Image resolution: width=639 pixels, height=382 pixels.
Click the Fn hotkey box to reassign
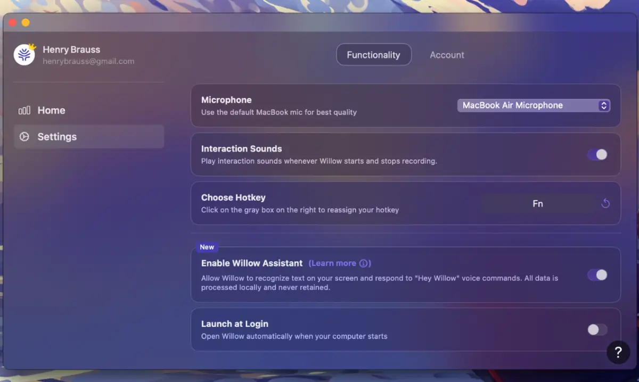[538, 204]
